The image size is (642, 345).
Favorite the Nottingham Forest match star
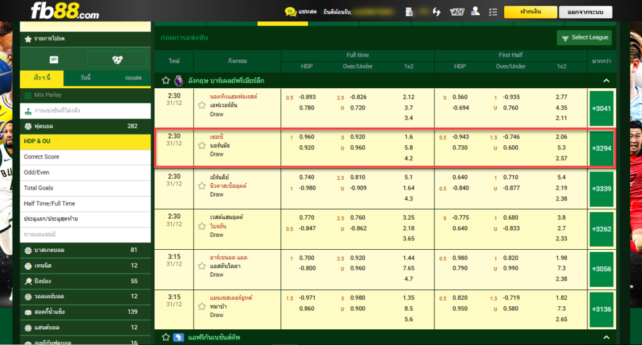point(201,105)
